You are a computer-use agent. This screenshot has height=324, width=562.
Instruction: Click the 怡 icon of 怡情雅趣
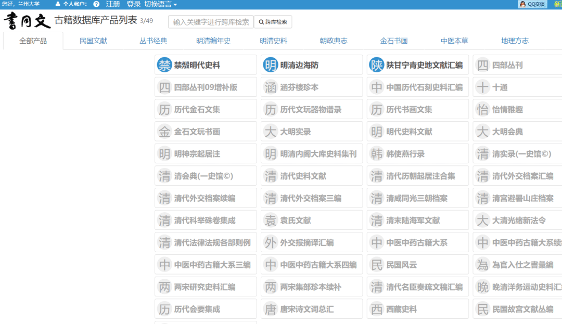coord(483,110)
